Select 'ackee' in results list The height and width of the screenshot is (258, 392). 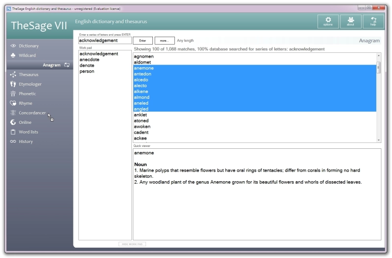[x=255, y=138]
